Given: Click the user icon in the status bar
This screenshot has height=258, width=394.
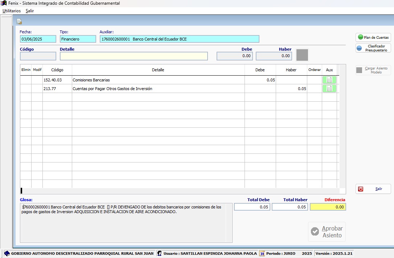Looking at the screenshot, I should click(x=159, y=254).
